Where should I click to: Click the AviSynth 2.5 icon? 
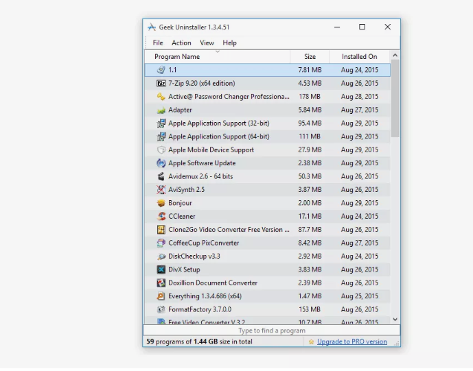pos(161,190)
